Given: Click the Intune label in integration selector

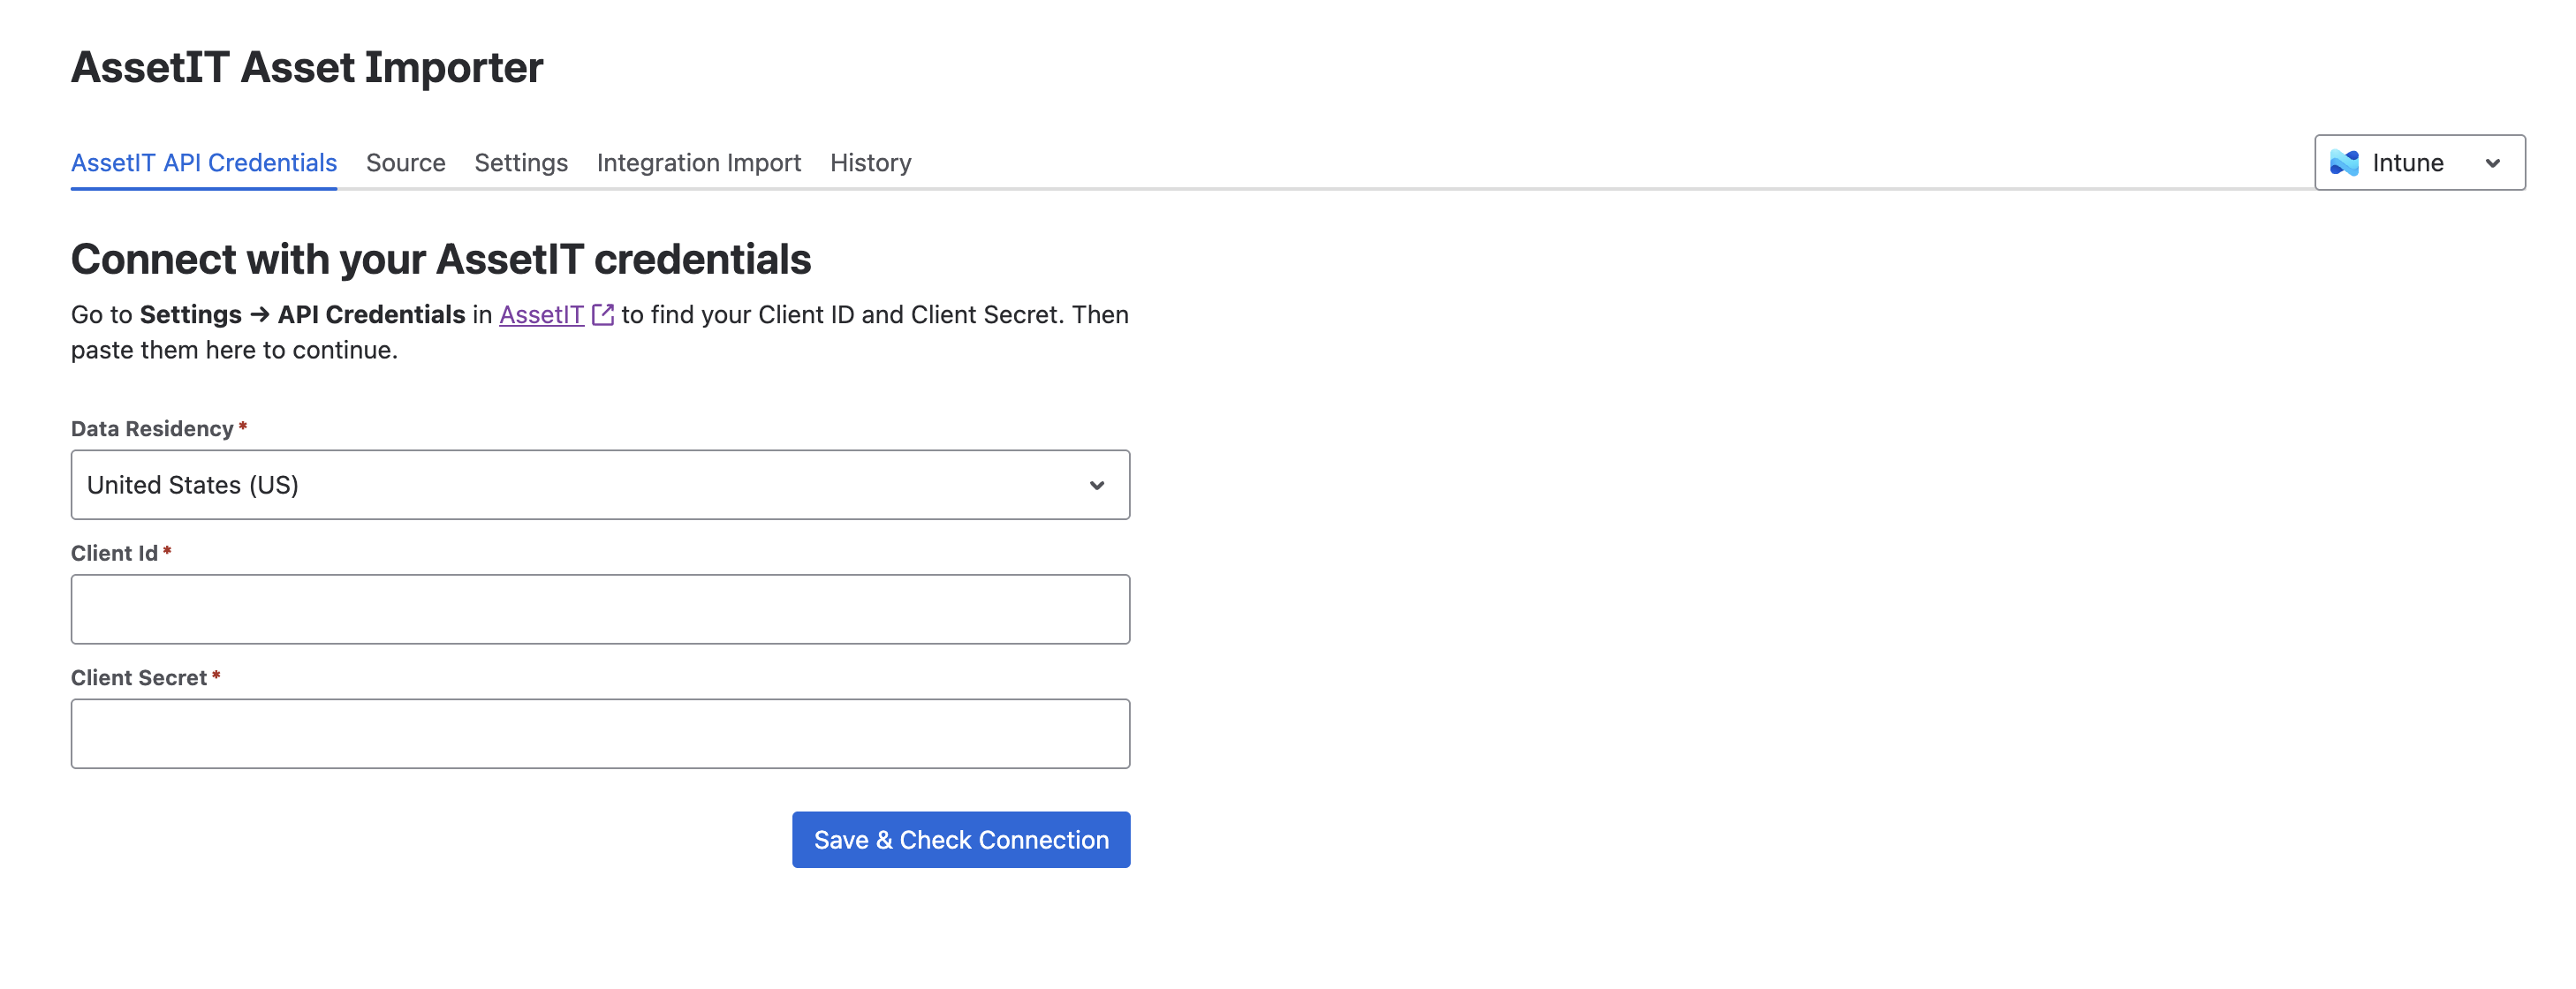Looking at the screenshot, I should (x=2407, y=163).
